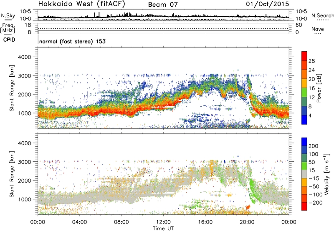Click the "12:00" time tick label
The image size is (334, 231).
pos(163,222)
